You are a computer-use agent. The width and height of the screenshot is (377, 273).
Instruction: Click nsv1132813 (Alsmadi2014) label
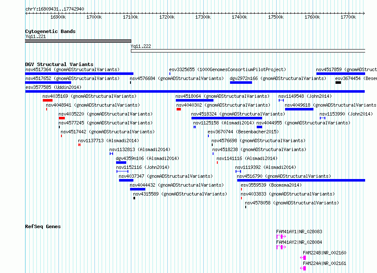140,149
